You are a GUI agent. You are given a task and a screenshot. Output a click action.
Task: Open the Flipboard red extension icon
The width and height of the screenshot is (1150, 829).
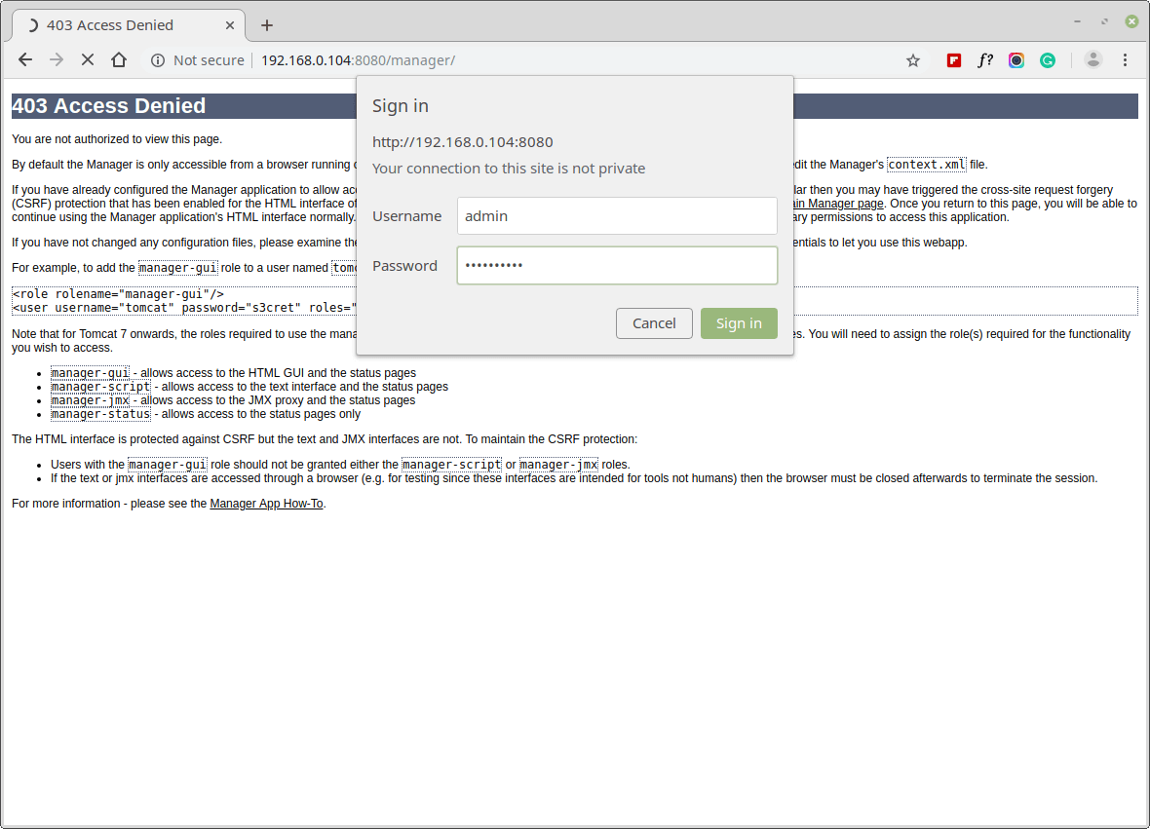(x=953, y=60)
